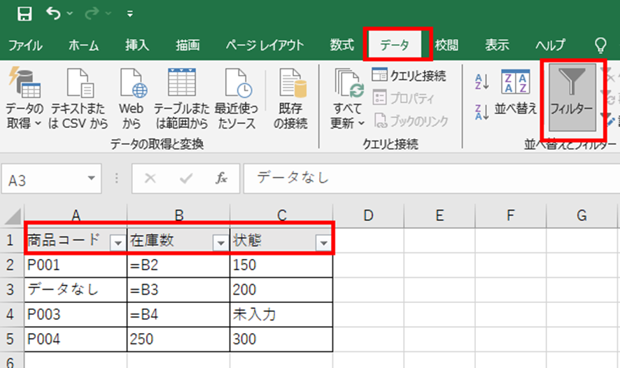The height and width of the screenshot is (368, 620).
Task: Open the ファイル menu tab
Action: (25, 45)
